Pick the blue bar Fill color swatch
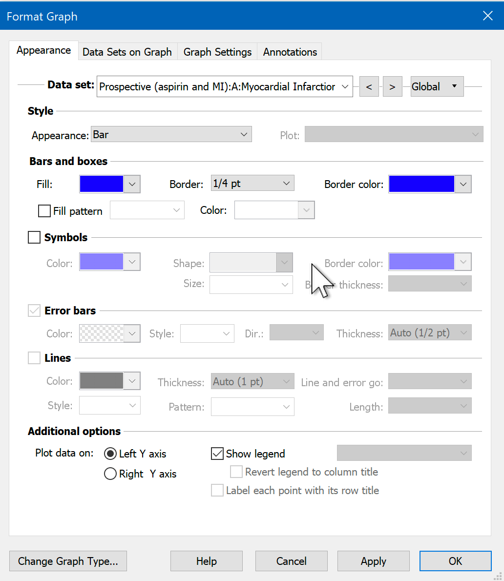The height and width of the screenshot is (581, 504). (101, 184)
